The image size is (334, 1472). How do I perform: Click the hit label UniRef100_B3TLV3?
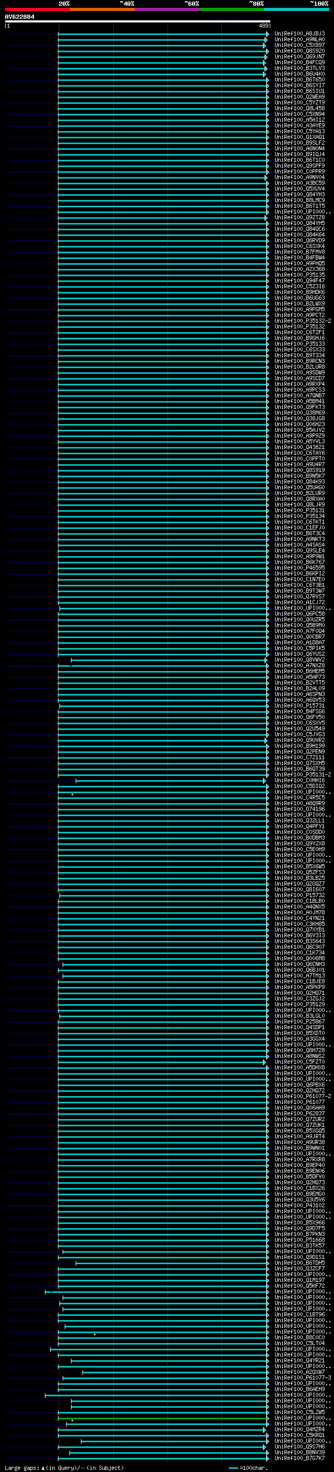pos(299,68)
